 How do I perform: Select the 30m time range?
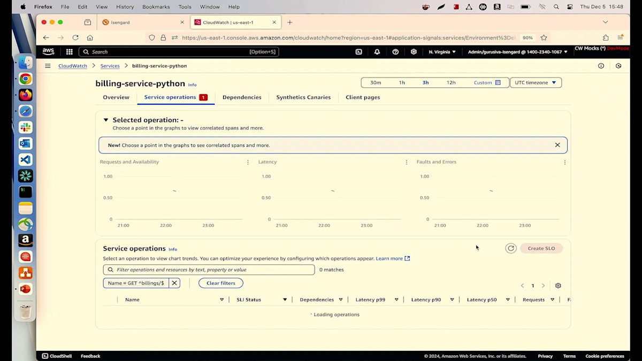376,83
